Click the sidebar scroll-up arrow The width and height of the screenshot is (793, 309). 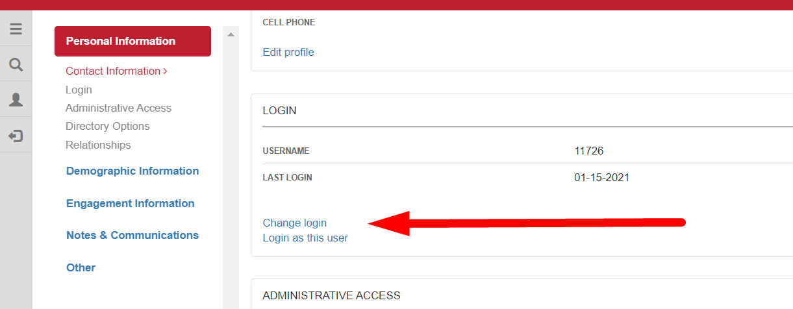click(x=231, y=35)
